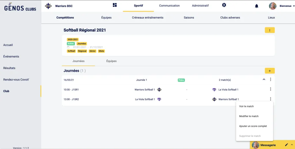This screenshot has width=295, height=149.
Task: Choose Modifier le match option
Action: point(249,116)
